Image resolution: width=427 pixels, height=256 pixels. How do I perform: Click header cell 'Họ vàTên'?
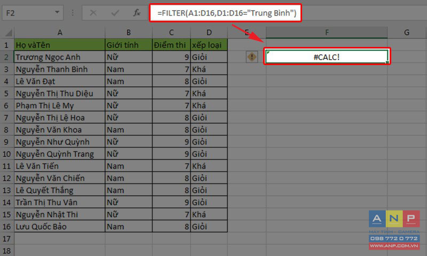(60, 45)
